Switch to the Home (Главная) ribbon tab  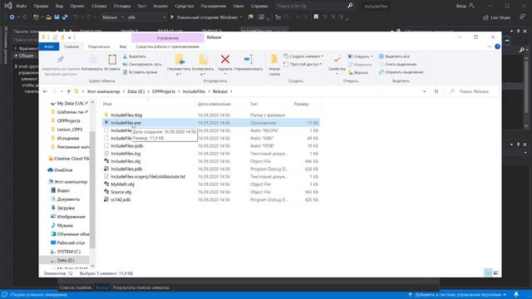click(71, 47)
